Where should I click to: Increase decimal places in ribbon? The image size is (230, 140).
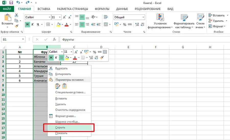(x=137, y=24)
